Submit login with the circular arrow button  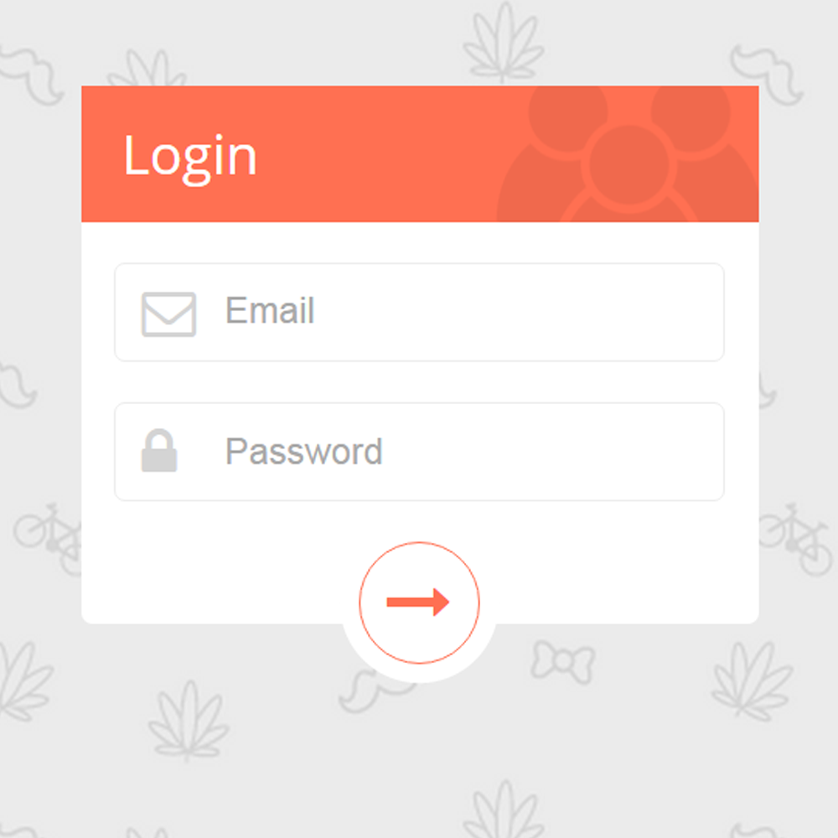(419, 603)
